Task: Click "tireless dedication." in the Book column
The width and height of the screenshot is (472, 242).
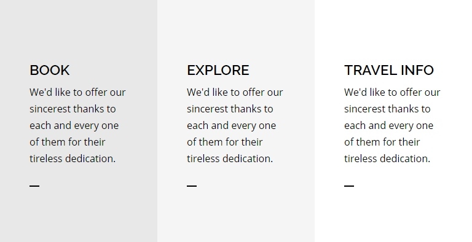Action: pyautogui.click(x=73, y=158)
